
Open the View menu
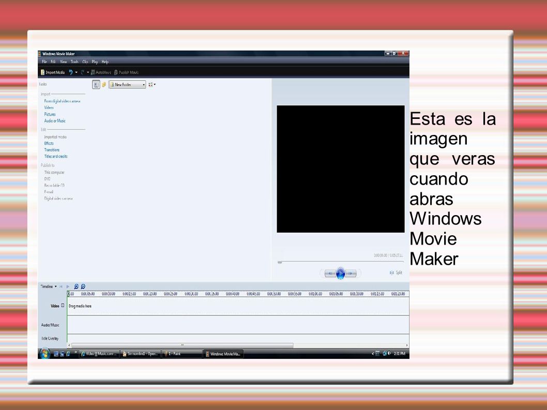[x=63, y=62]
